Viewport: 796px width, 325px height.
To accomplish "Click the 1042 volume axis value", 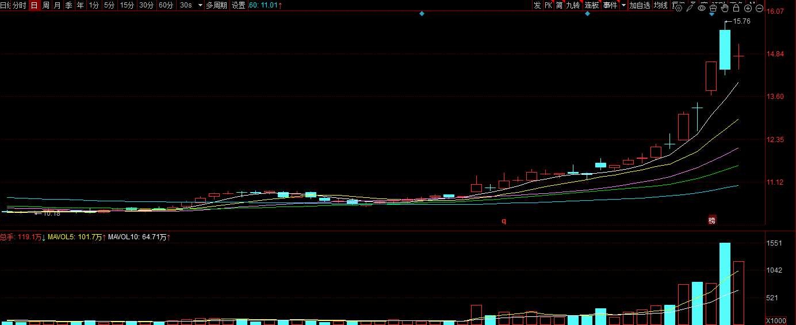I will 775,270.
